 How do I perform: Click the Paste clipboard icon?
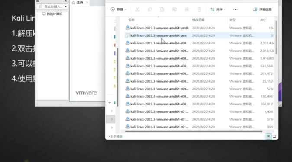click(x=162, y=10)
